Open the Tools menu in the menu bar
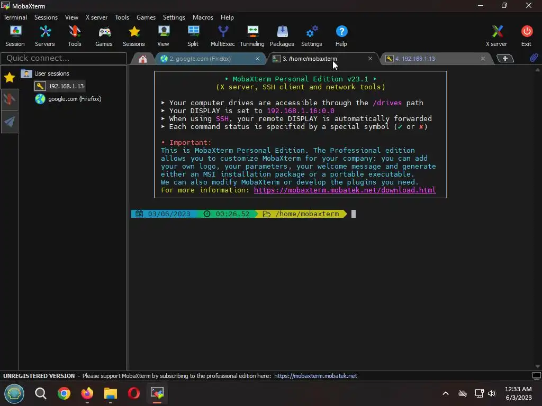Screen dimensions: 542x406 (x=122, y=17)
